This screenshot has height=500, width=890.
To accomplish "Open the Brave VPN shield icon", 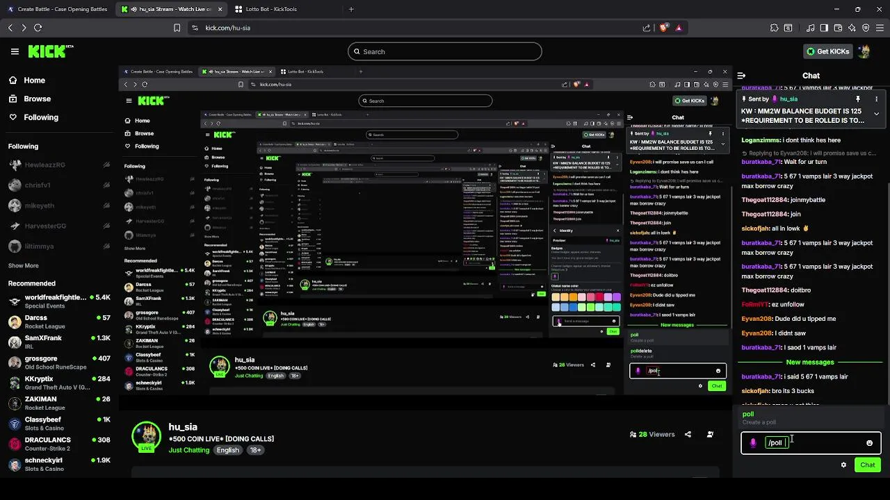I will 866,28.
